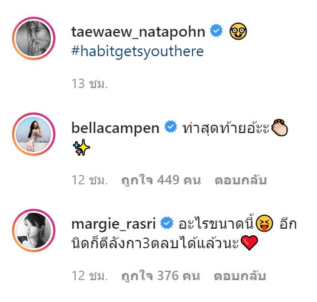Click the taewaew_natapohn username
This screenshot has width=317, height=302.
[x=138, y=32]
